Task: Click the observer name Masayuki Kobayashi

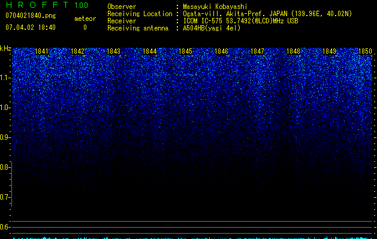Action: click(215, 7)
